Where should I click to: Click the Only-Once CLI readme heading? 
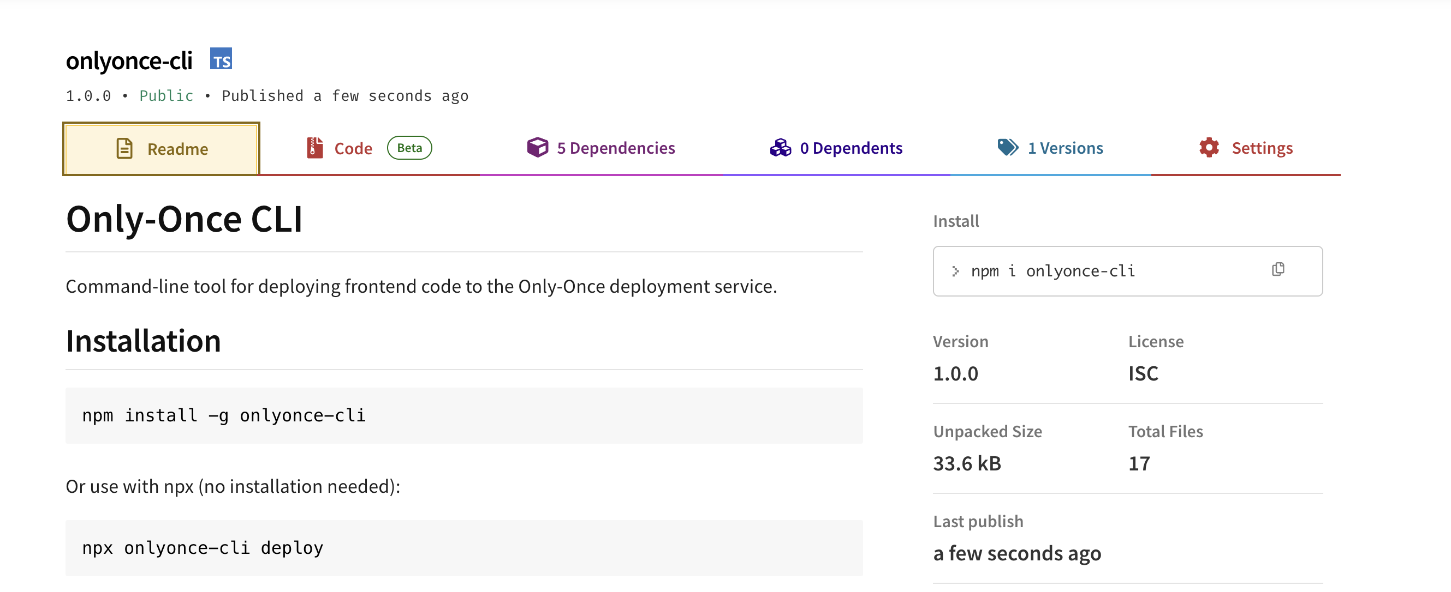pyautogui.click(x=185, y=220)
